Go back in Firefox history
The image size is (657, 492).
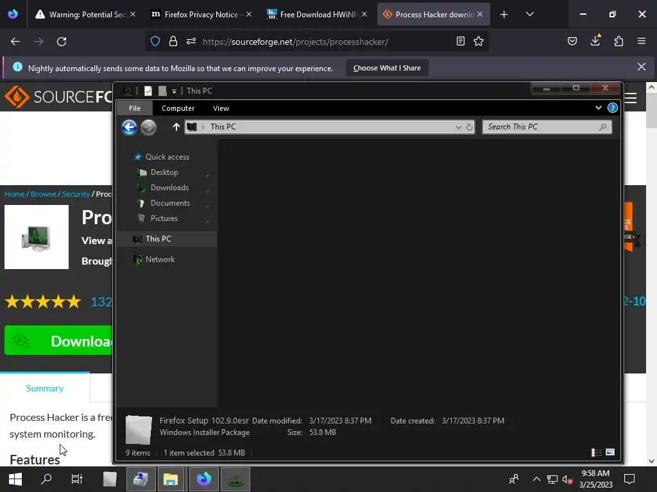point(15,42)
